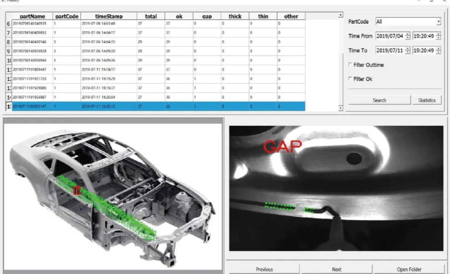Click the Time From time stepper arrows
The image size is (450, 274).
click(438, 36)
